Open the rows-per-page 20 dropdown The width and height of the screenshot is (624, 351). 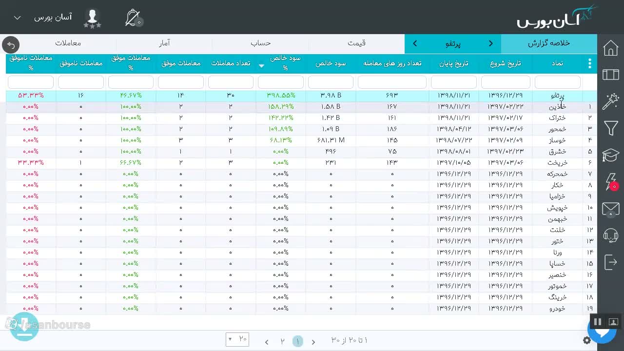(237, 339)
